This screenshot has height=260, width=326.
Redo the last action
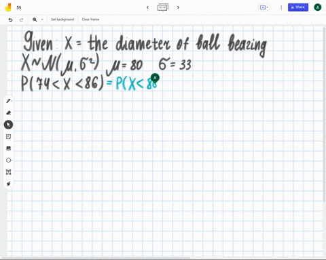click(x=21, y=20)
